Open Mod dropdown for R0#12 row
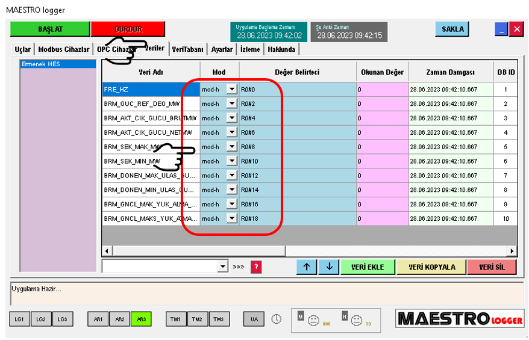 tap(232, 175)
